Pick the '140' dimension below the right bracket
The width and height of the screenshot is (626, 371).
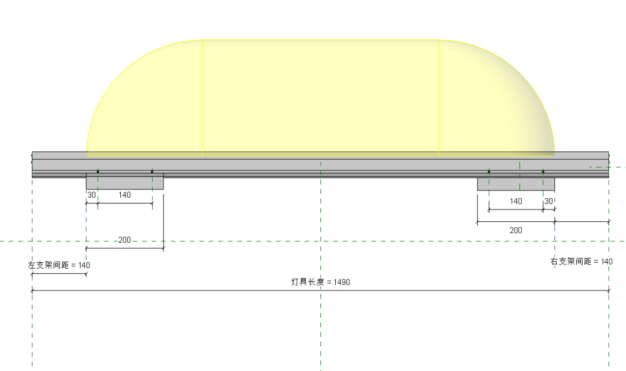pos(516,201)
